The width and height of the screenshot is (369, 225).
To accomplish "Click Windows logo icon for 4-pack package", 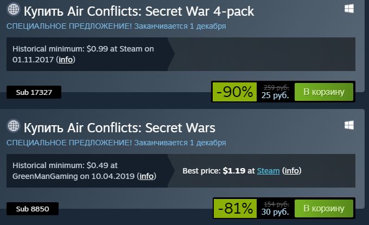I will tap(349, 9).
